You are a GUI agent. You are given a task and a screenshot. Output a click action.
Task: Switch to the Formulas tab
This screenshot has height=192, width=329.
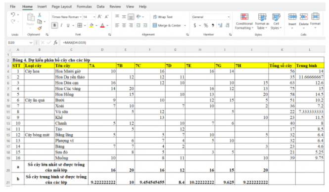point(84,6)
